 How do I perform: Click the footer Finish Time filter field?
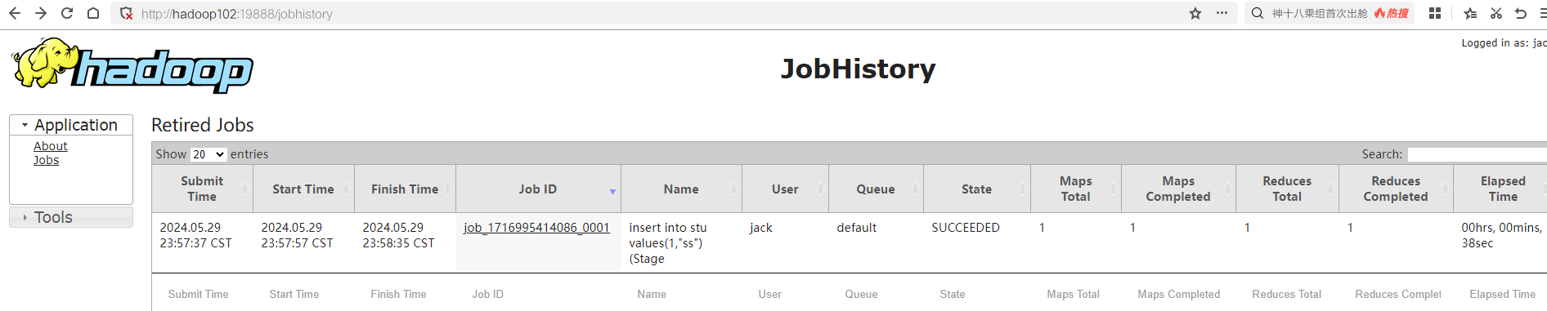[x=405, y=295]
